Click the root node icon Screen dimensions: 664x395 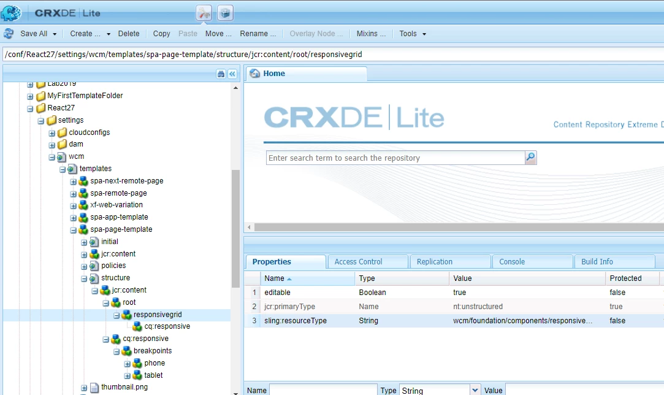pyautogui.click(x=116, y=302)
